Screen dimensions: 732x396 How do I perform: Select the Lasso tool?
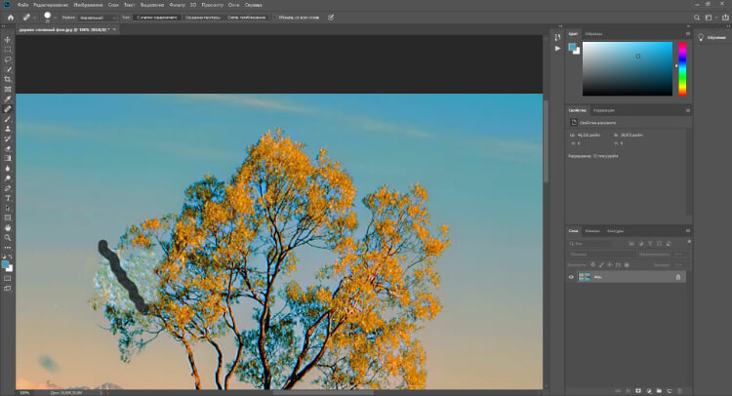coord(8,59)
